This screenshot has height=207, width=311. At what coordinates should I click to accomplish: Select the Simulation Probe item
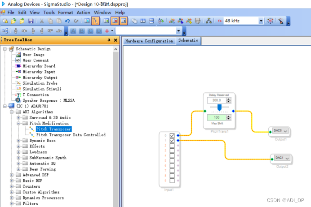tap(40, 83)
